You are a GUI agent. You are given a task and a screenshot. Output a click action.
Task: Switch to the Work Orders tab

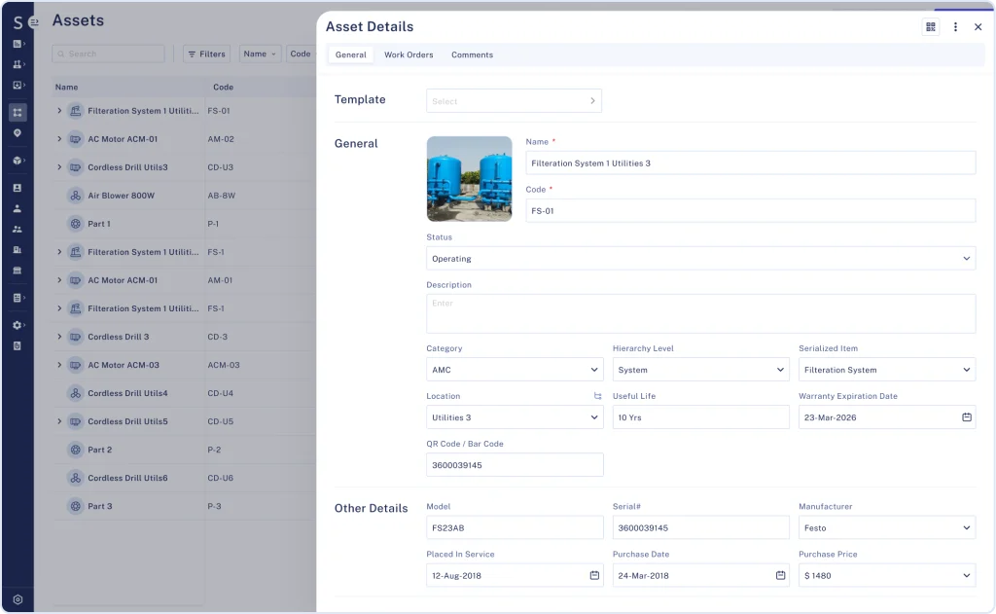coord(409,55)
